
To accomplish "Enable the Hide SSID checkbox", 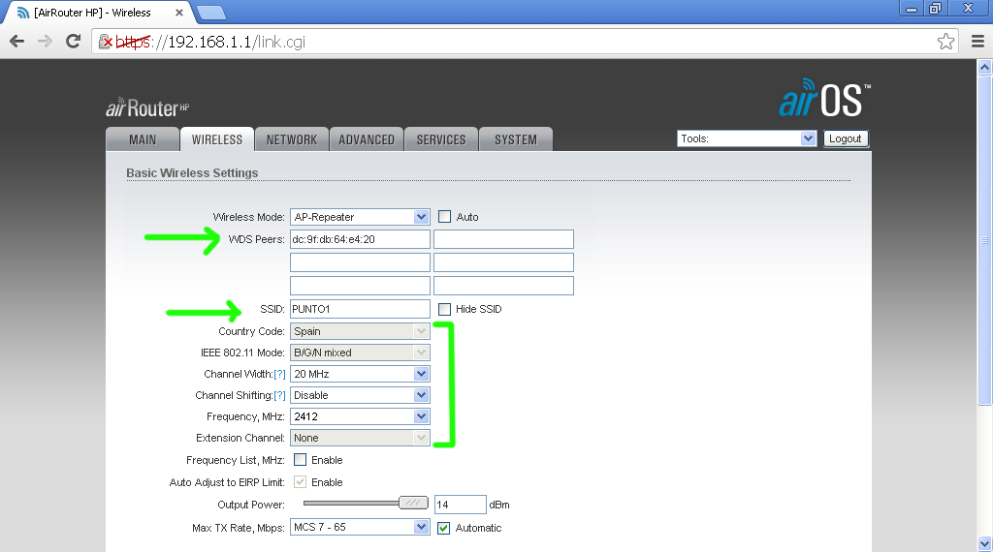I will pos(444,309).
